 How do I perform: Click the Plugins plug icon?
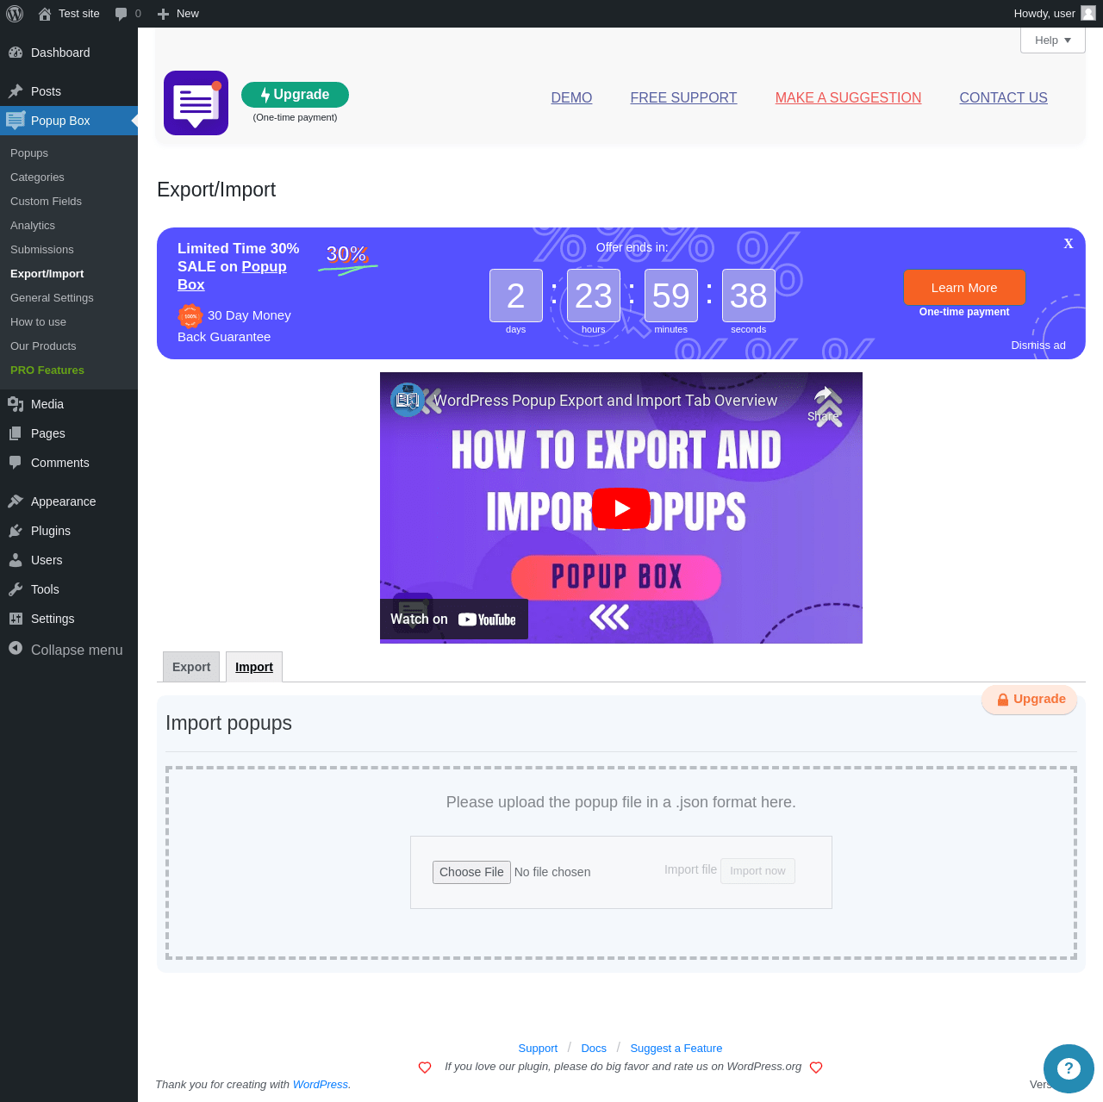click(16, 531)
